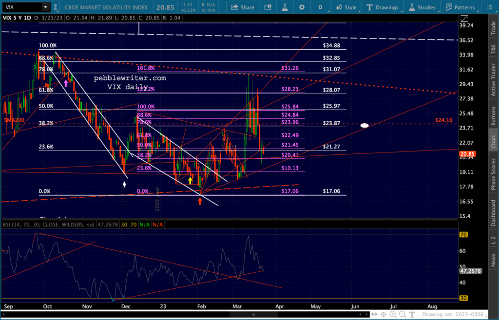Open the D timeframe dropdown
Screen dimensions: 499x320
(320, 7)
